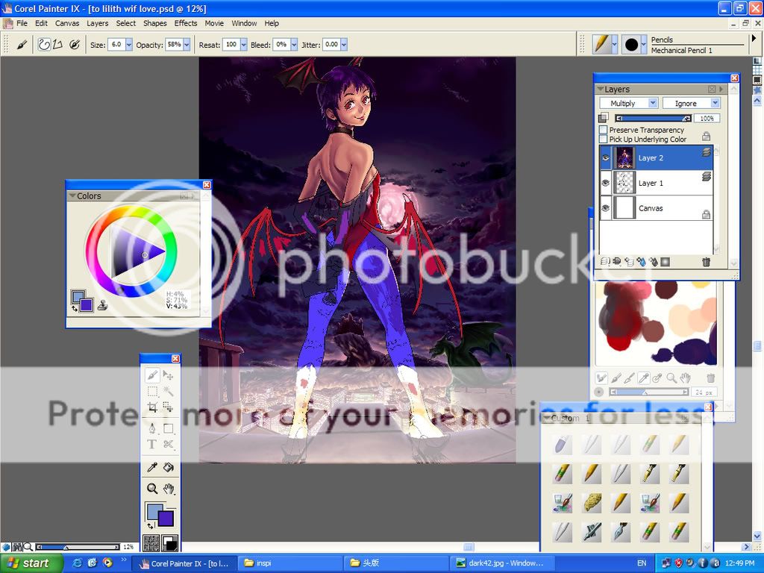Click the zoom slider at bottom left

(78, 547)
